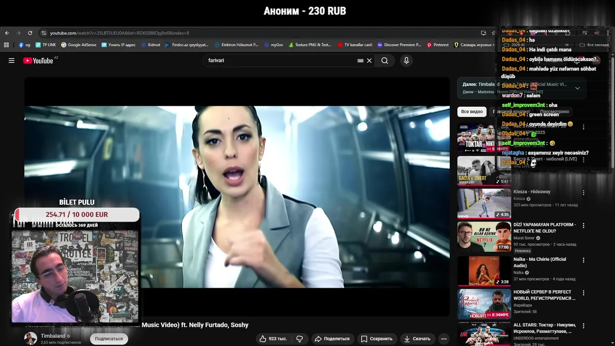Open the browser apps grid icon

[x=6, y=45]
